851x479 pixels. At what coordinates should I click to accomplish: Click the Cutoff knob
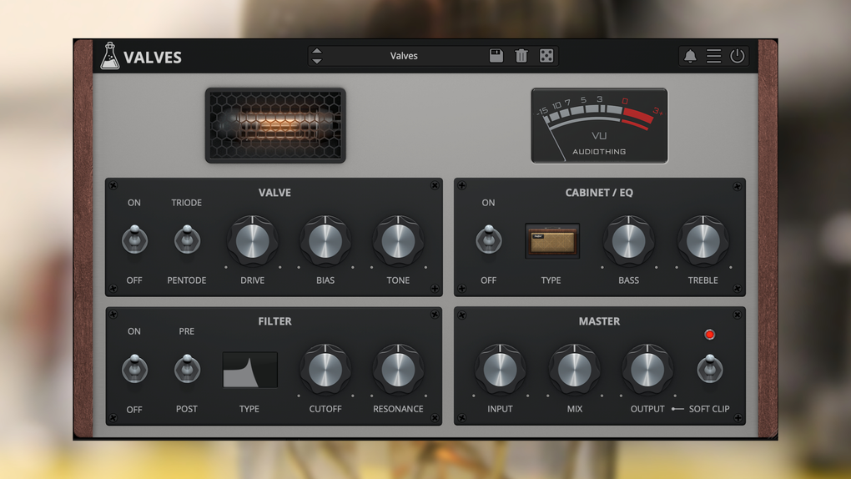325,370
